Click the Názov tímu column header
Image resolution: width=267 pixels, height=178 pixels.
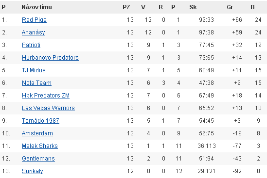[36, 7]
